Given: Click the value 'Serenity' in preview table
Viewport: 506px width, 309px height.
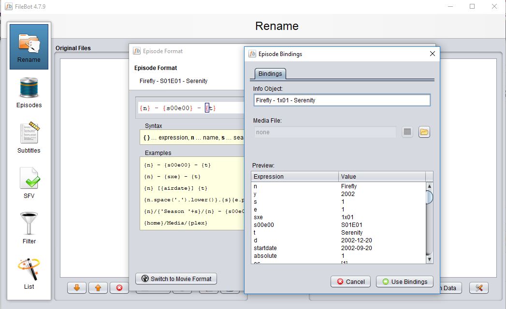Looking at the screenshot, I should pyautogui.click(x=352, y=233).
